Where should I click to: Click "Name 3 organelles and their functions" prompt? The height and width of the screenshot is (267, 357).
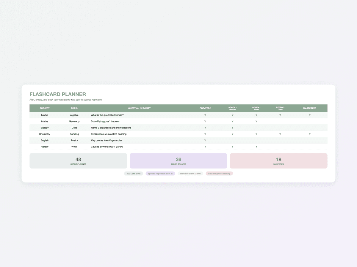111,128
